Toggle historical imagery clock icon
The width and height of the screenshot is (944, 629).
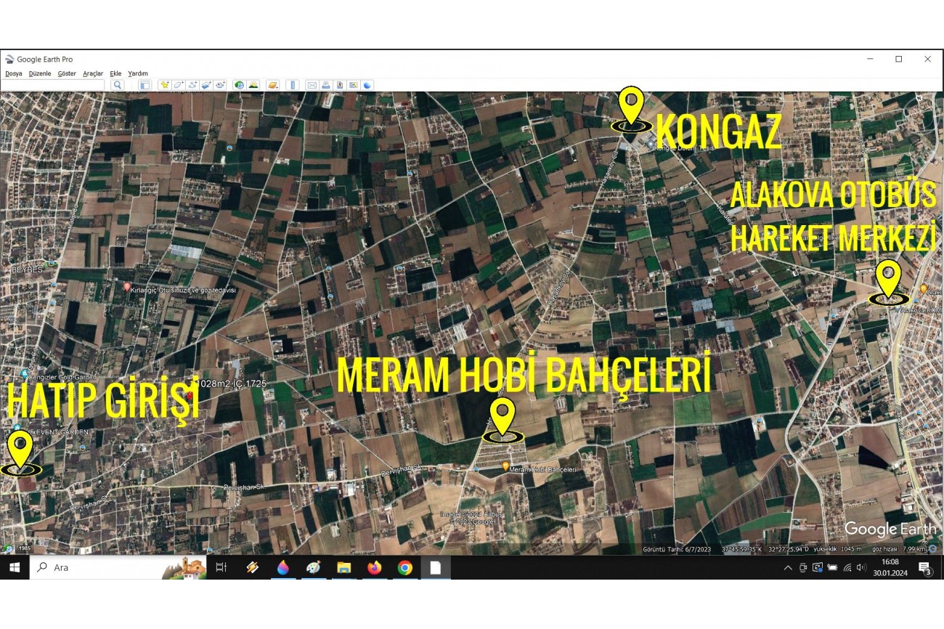click(x=239, y=85)
